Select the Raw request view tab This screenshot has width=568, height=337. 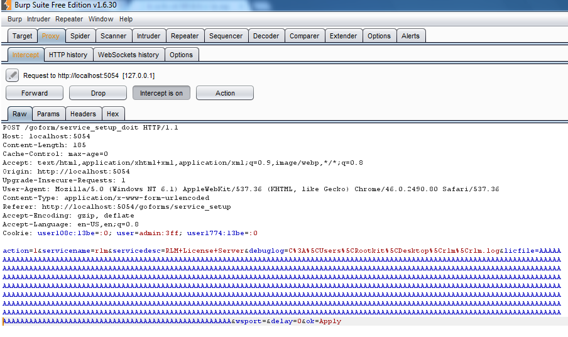(x=19, y=114)
